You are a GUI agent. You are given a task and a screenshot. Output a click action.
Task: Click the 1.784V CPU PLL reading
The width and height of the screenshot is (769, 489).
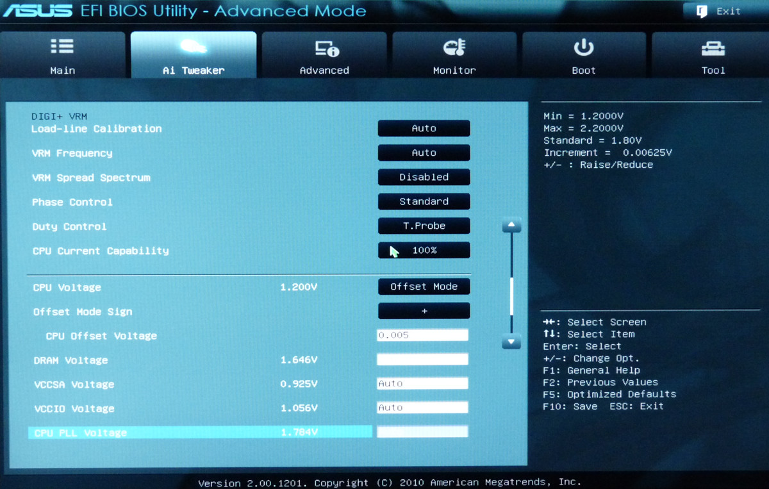coord(299,433)
